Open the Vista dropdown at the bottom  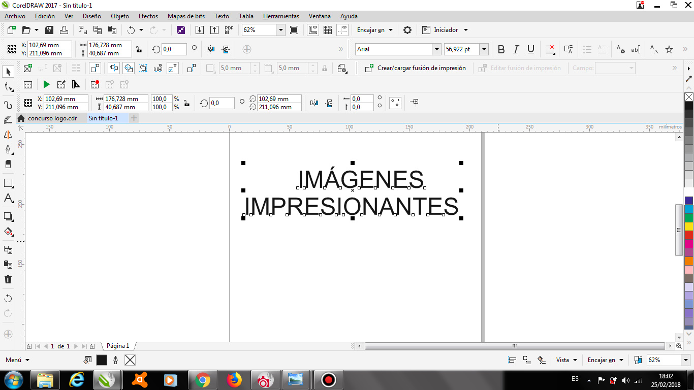(566, 360)
